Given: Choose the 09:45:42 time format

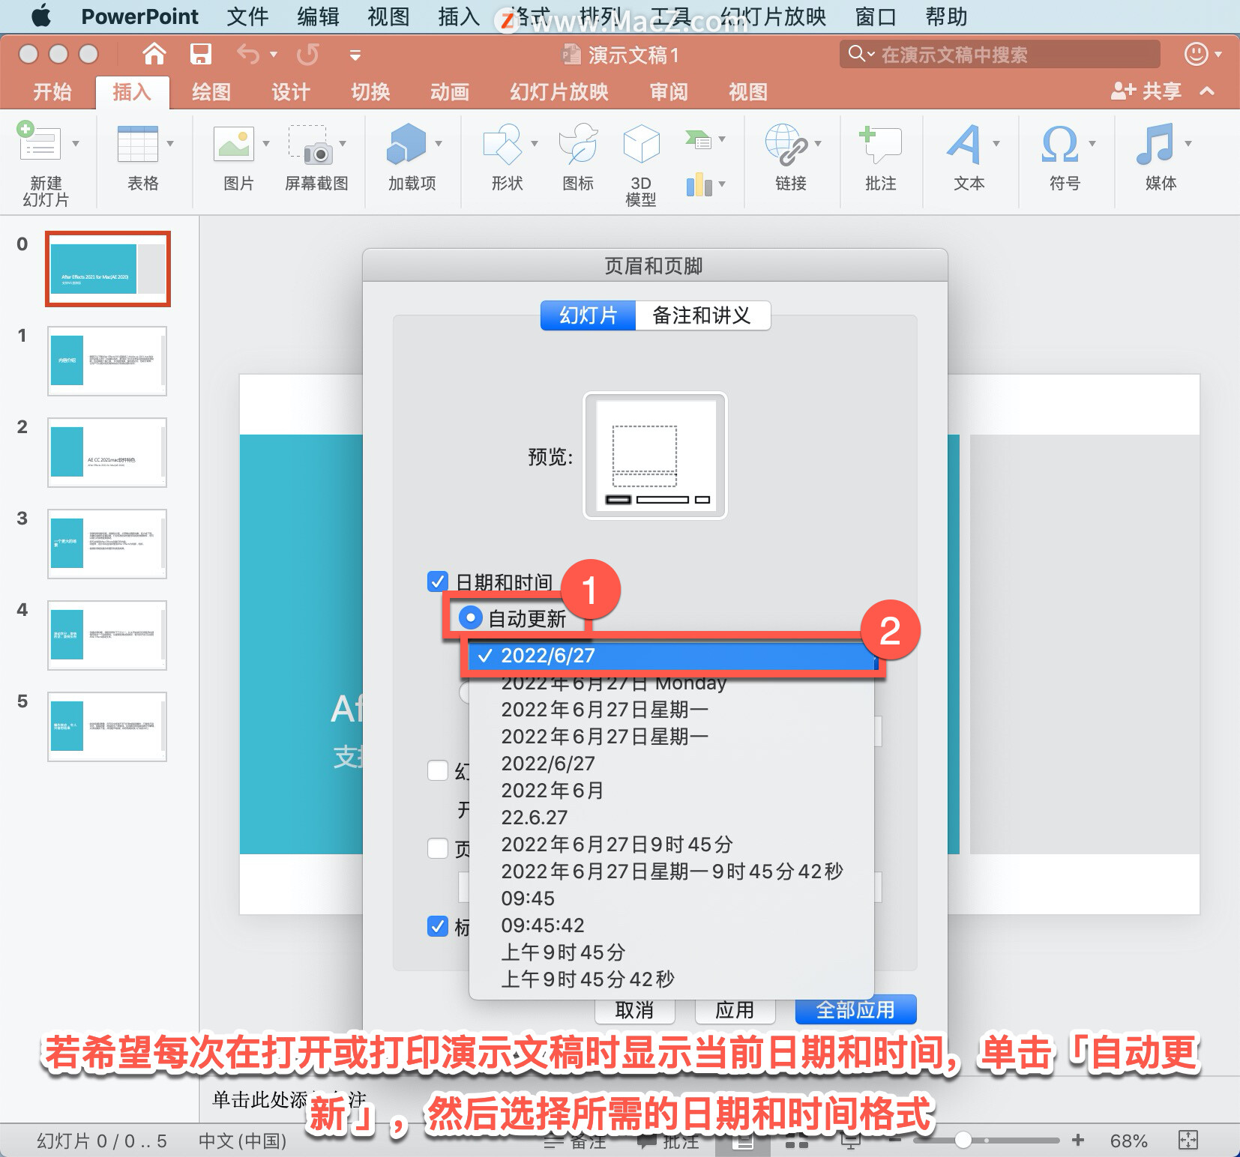Looking at the screenshot, I should point(672,925).
